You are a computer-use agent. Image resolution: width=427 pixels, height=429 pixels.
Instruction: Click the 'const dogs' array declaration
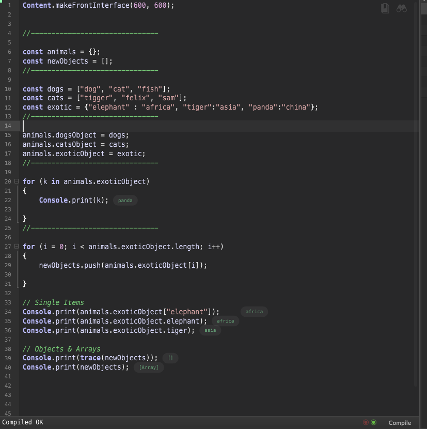(x=96, y=89)
